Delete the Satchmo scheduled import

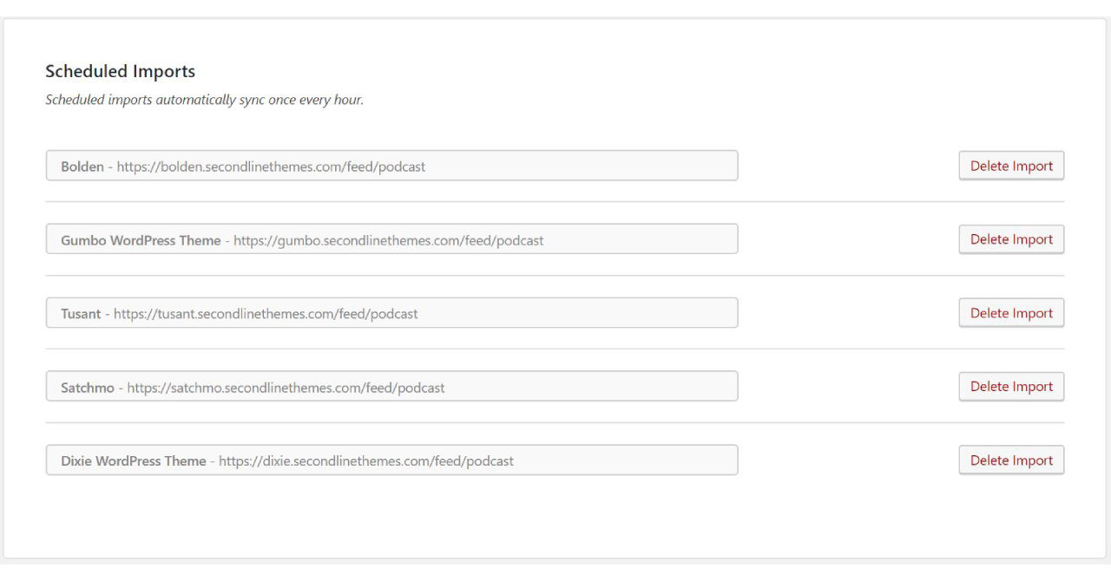pyautogui.click(x=1011, y=387)
